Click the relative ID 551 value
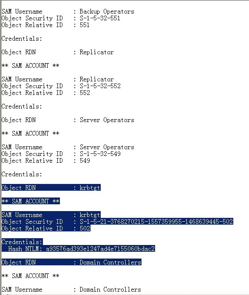This screenshot has height=295, width=249. coord(85,25)
